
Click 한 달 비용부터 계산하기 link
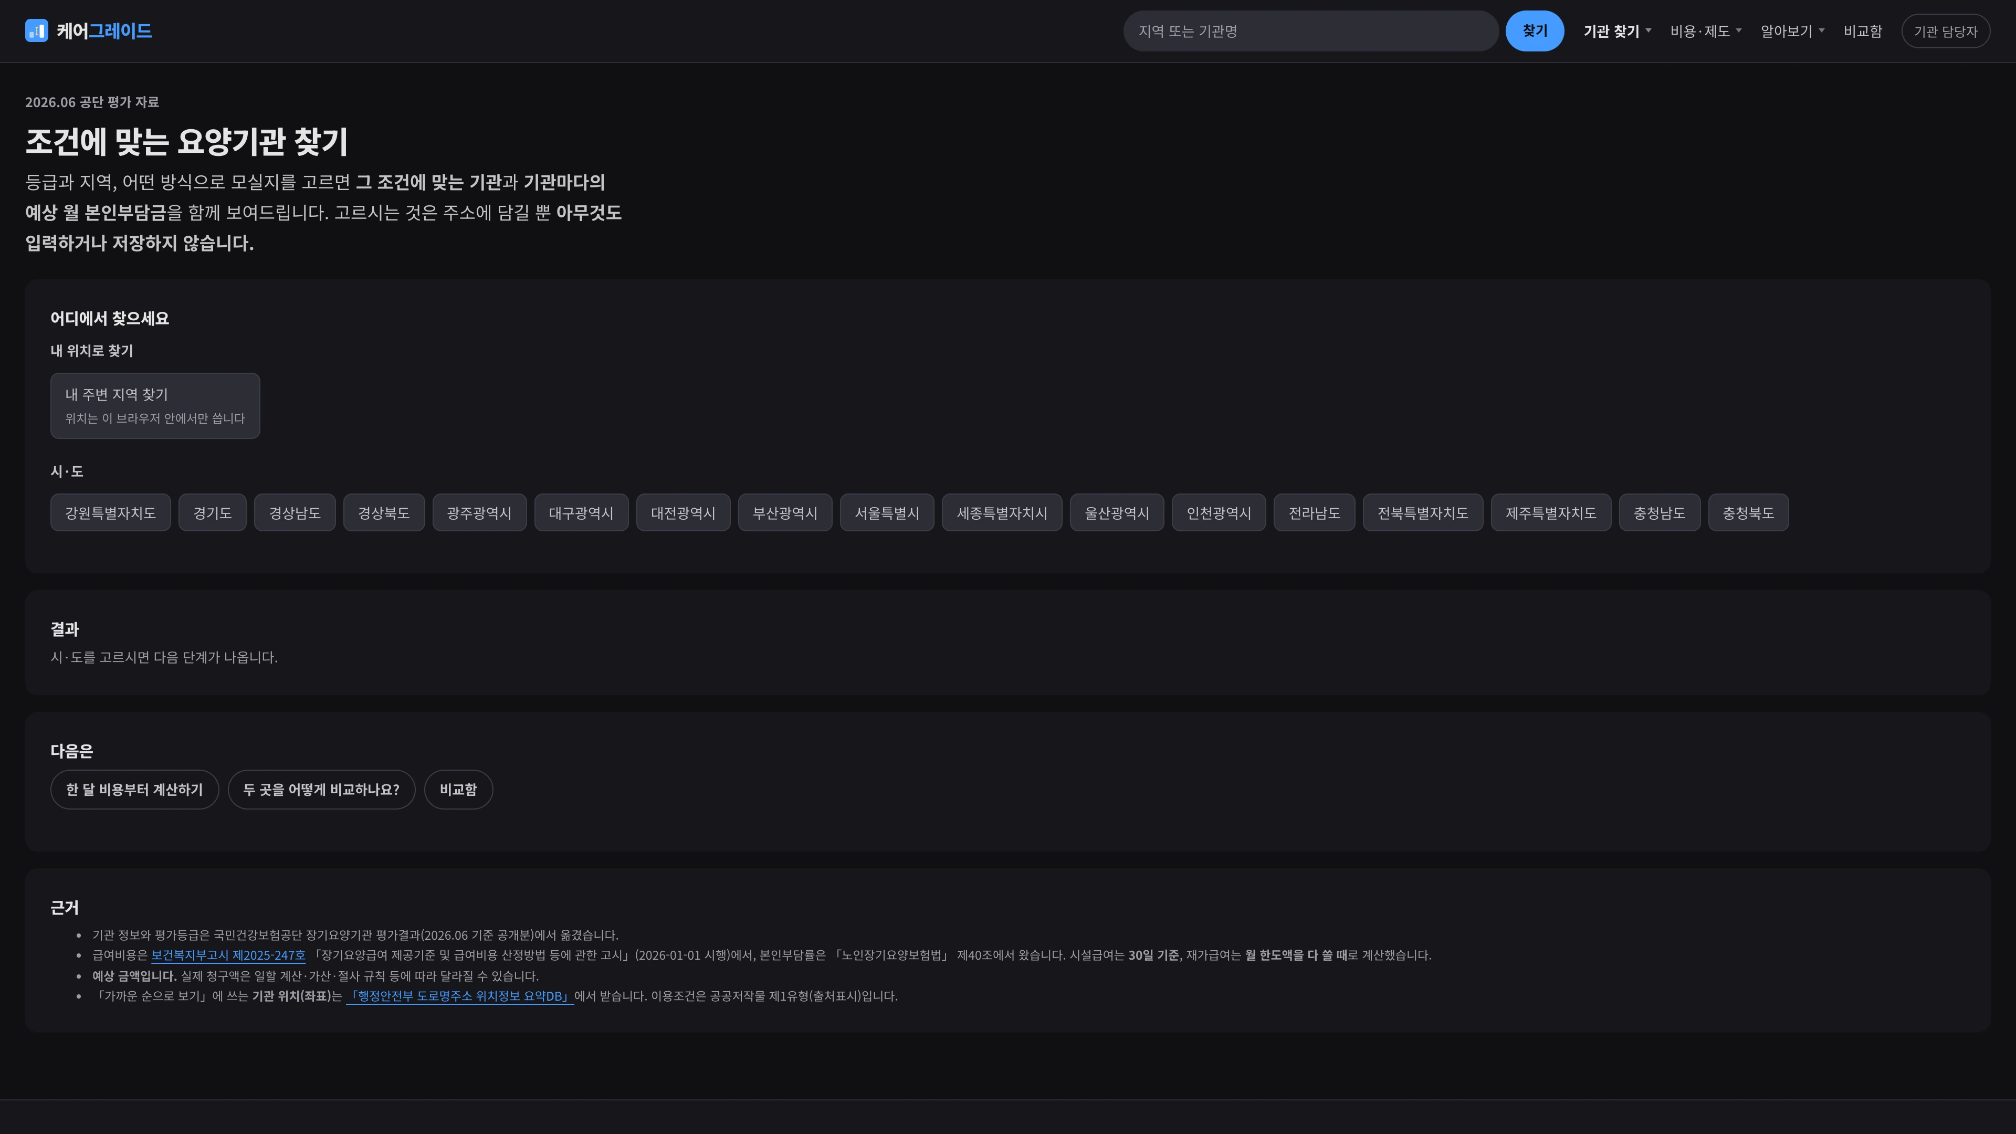(134, 790)
